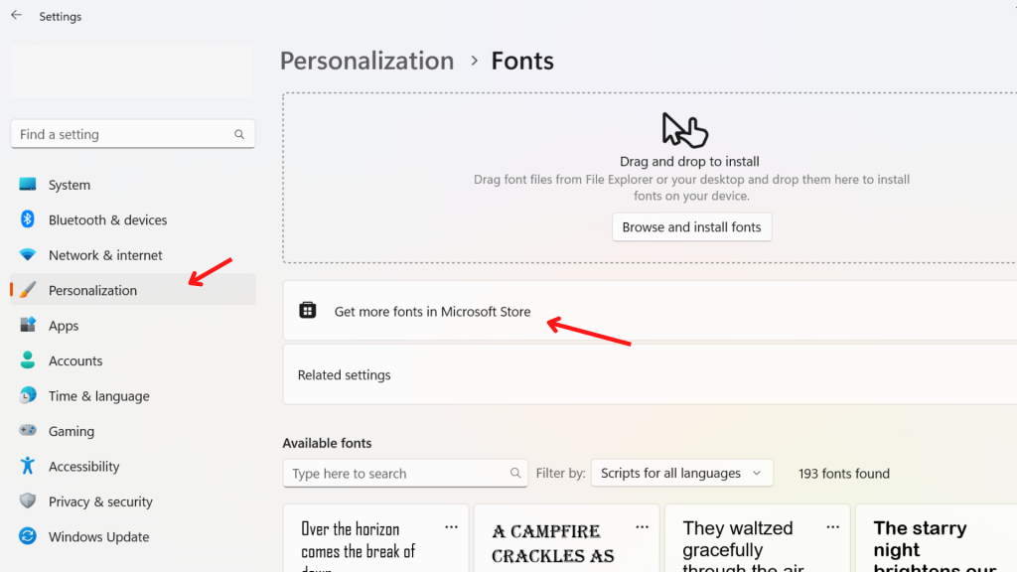Click the Gaming controller icon
This screenshot has width=1017, height=572.
coord(27,430)
